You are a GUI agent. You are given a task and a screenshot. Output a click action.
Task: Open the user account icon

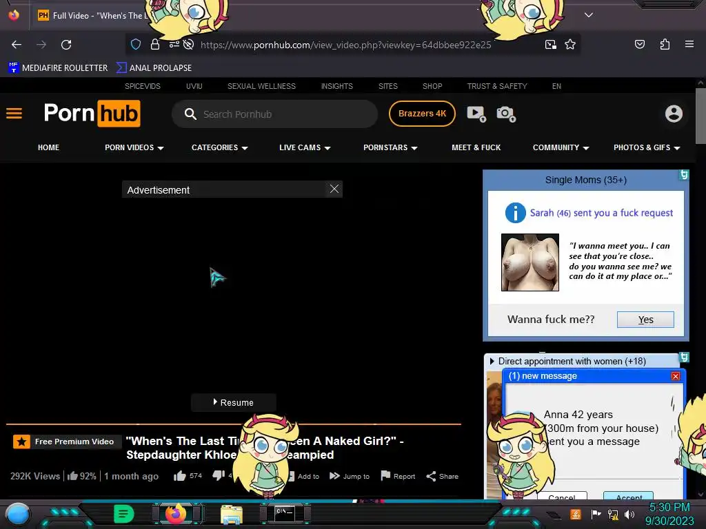(x=674, y=114)
